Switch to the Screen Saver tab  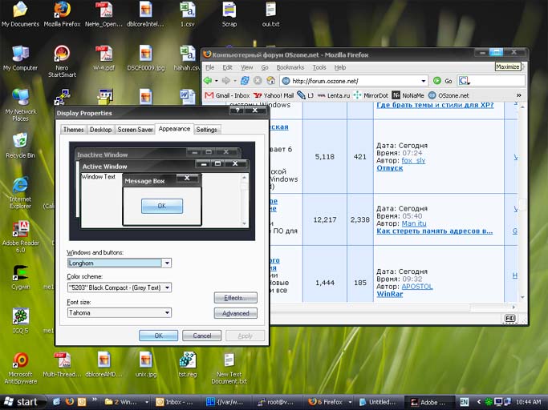click(134, 130)
